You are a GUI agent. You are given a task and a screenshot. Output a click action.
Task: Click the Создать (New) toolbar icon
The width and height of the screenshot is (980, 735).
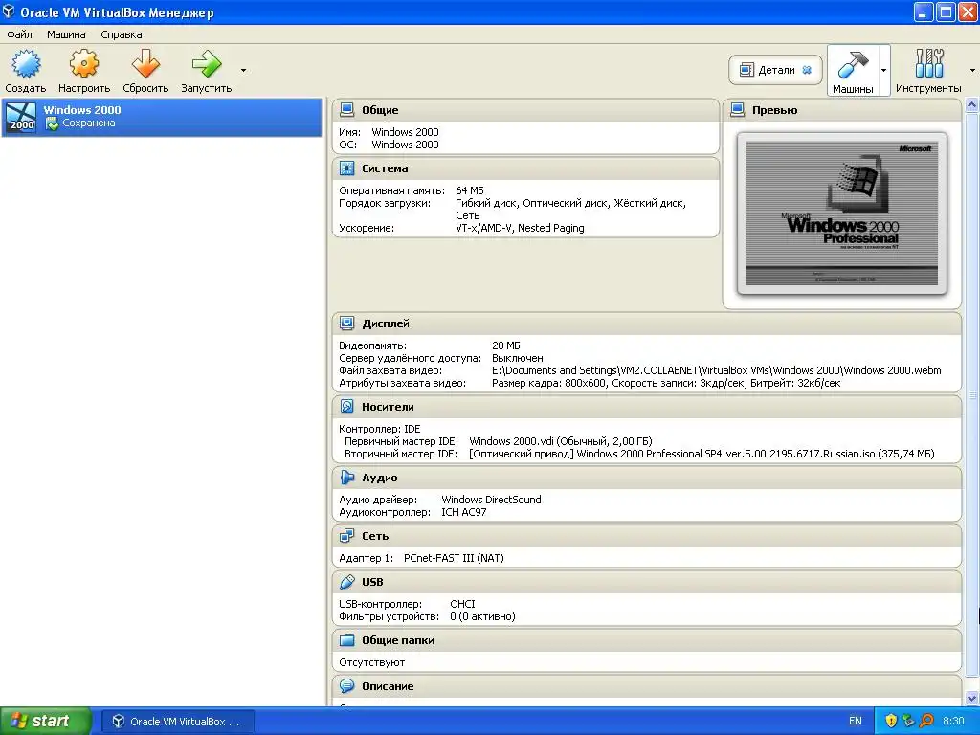tap(26, 64)
